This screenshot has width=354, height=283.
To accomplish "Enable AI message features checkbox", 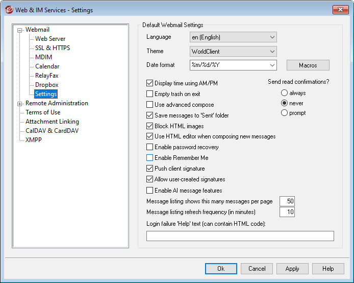I will pos(150,191).
